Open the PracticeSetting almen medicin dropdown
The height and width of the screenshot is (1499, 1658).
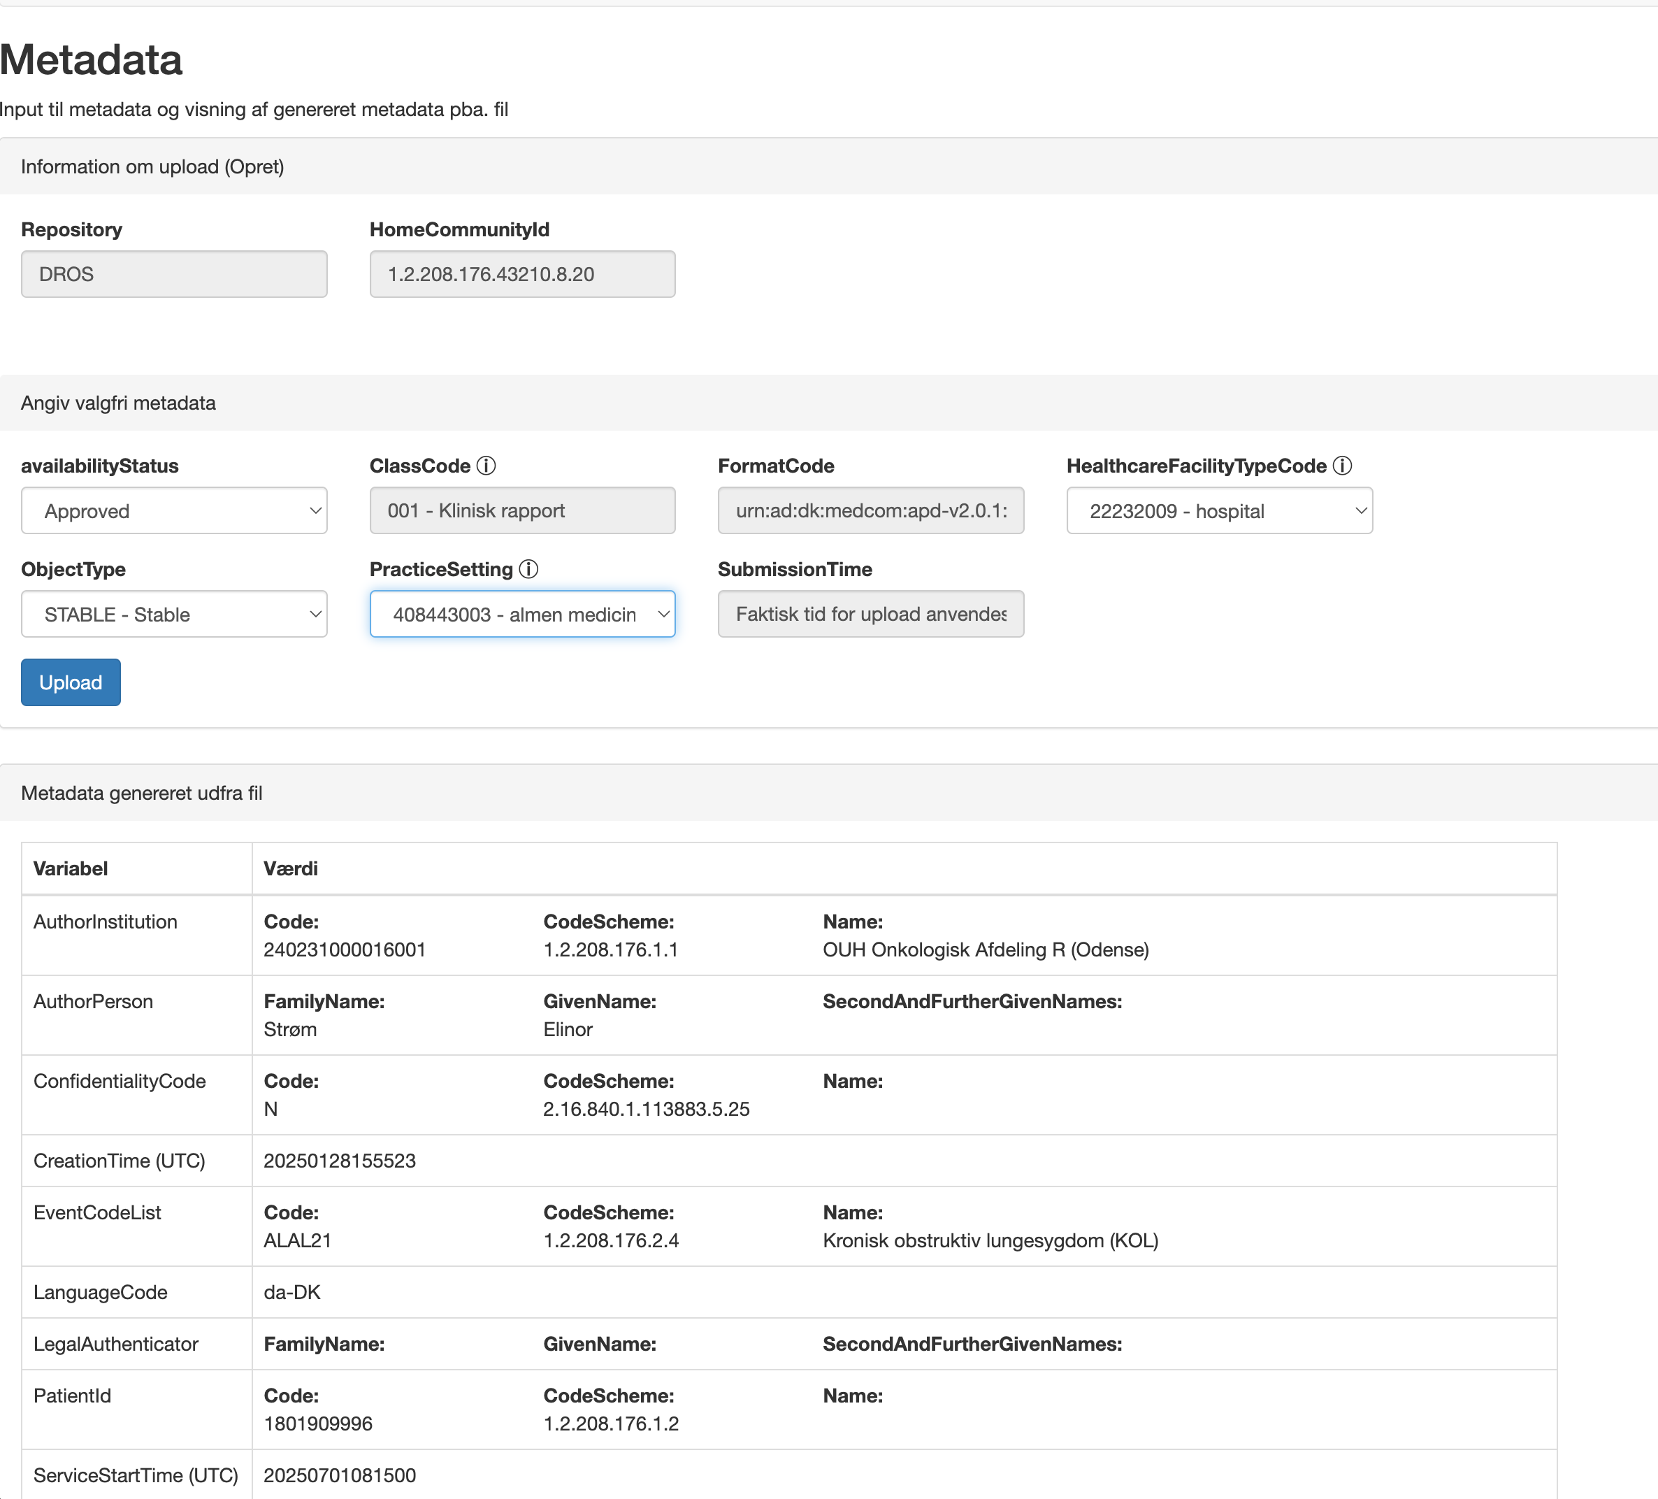[x=522, y=615]
